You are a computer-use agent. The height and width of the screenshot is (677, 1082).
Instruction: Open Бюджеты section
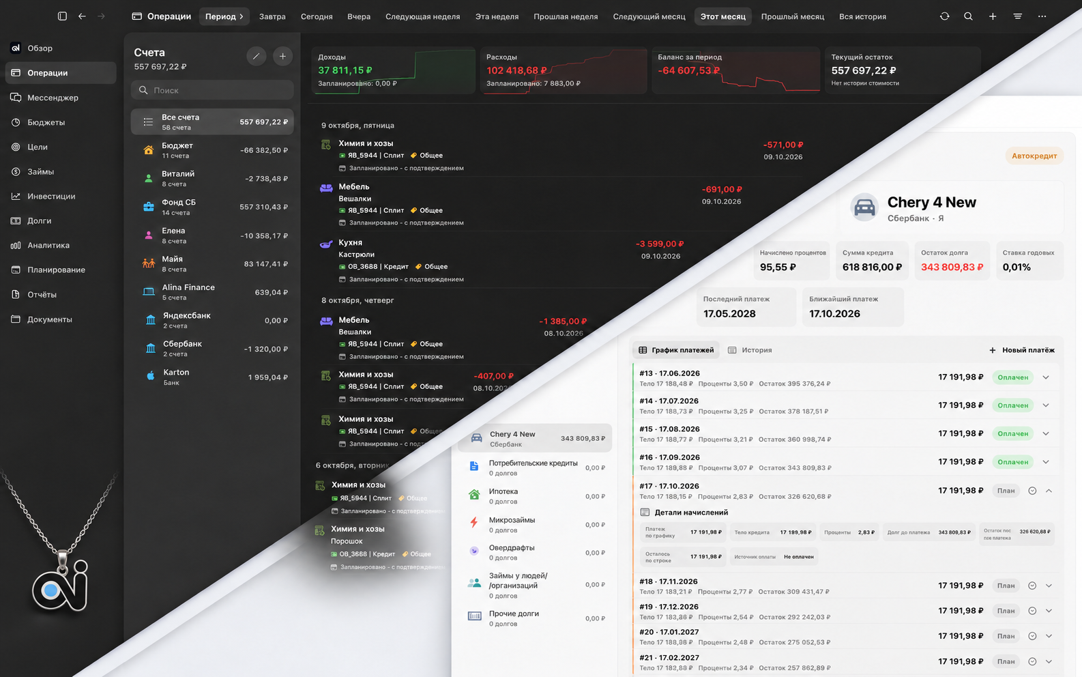point(60,122)
